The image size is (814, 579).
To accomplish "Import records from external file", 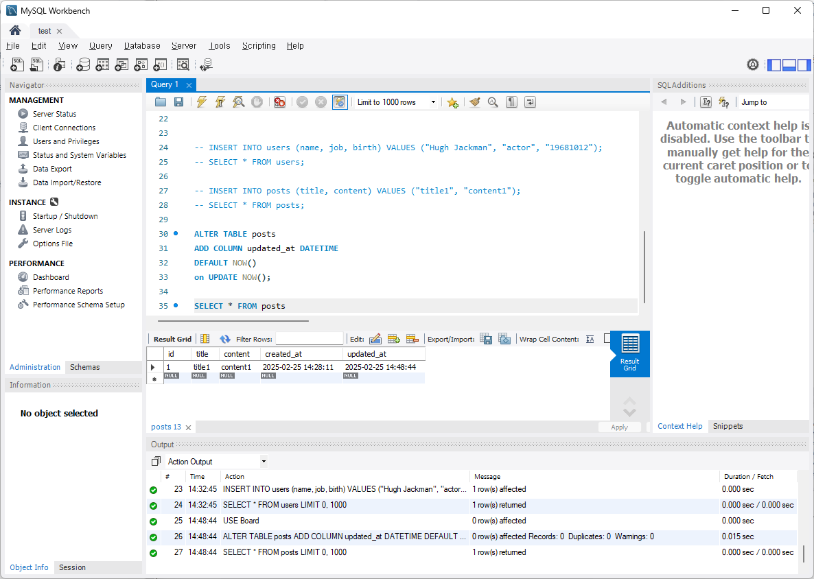I will [504, 339].
